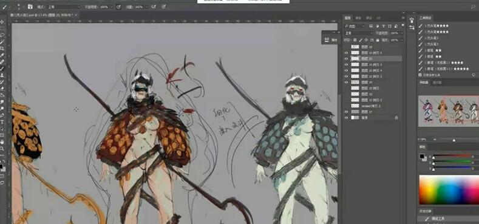This screenshot has width=479, height=224.
Task: Switch to the Channels tab beside Layers
Action: [x=359, y=18]
